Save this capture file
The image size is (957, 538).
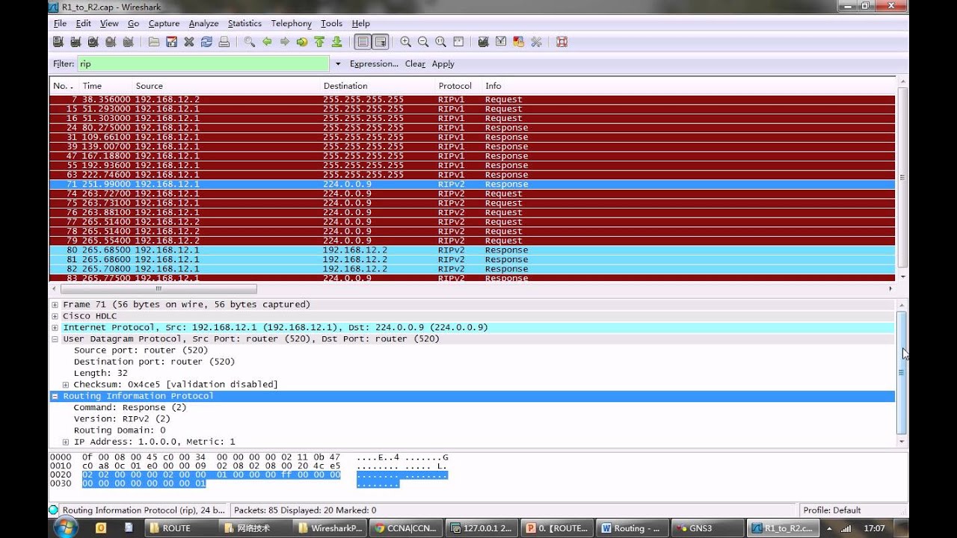[171, 42]
